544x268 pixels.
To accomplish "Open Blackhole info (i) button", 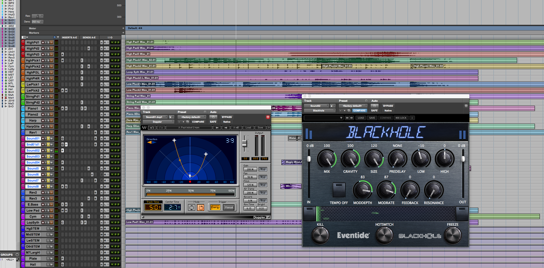I will coord(412,118).
